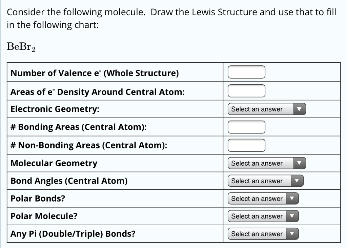Open the Polar Molecule dropdown arrow
Image resolution: width=347 pixels, height=248 pixels.
pos(293,216)
